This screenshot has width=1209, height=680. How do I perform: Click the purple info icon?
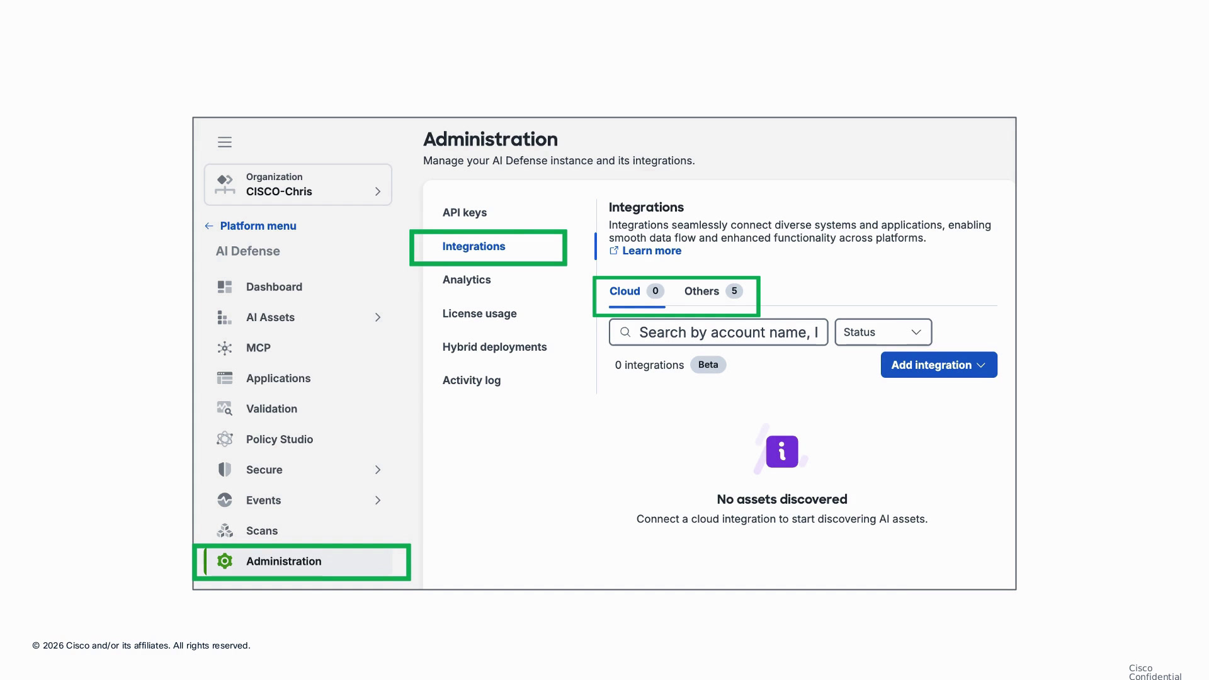click(782, 451)
